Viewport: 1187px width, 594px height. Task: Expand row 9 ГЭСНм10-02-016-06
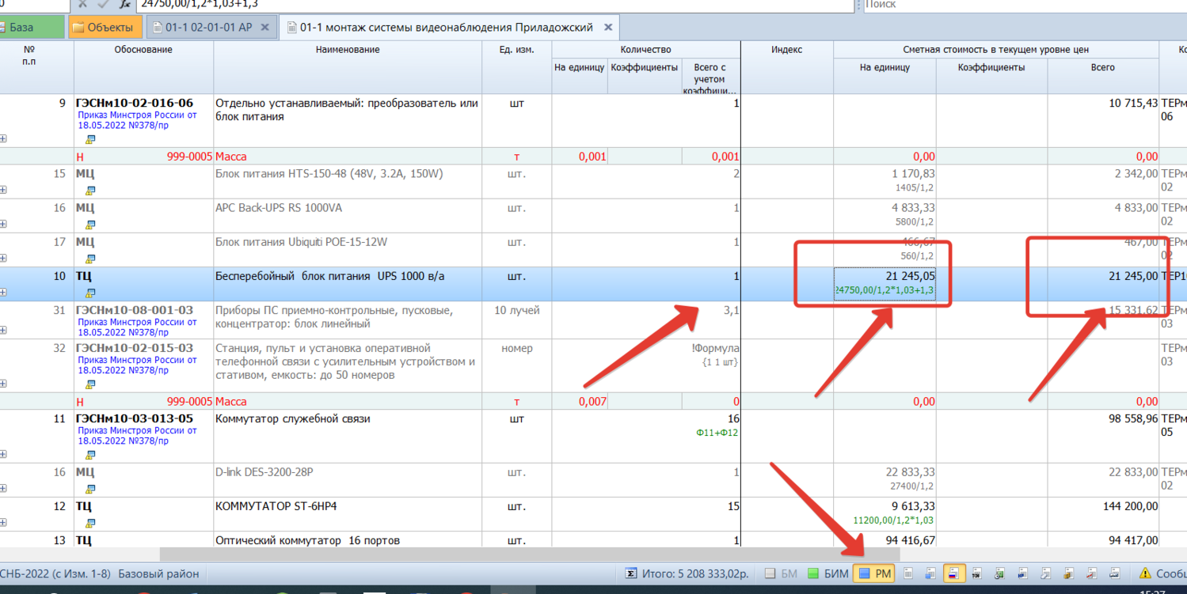tap(3, 139)
